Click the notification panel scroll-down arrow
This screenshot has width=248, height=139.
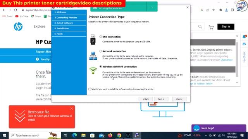(x=237, y=83)
